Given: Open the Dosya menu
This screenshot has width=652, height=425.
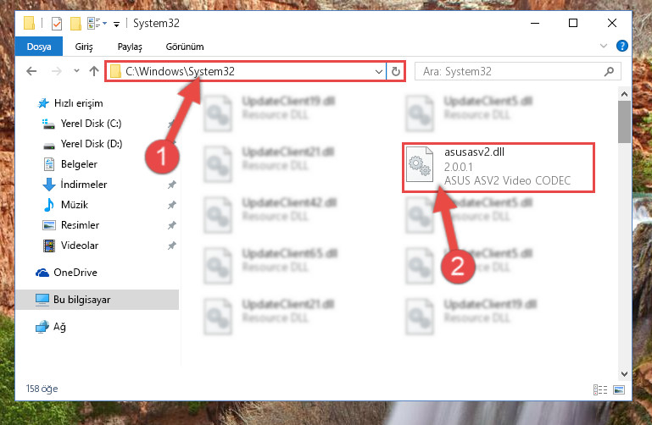Looking at the screenshot, I should 39,47.
